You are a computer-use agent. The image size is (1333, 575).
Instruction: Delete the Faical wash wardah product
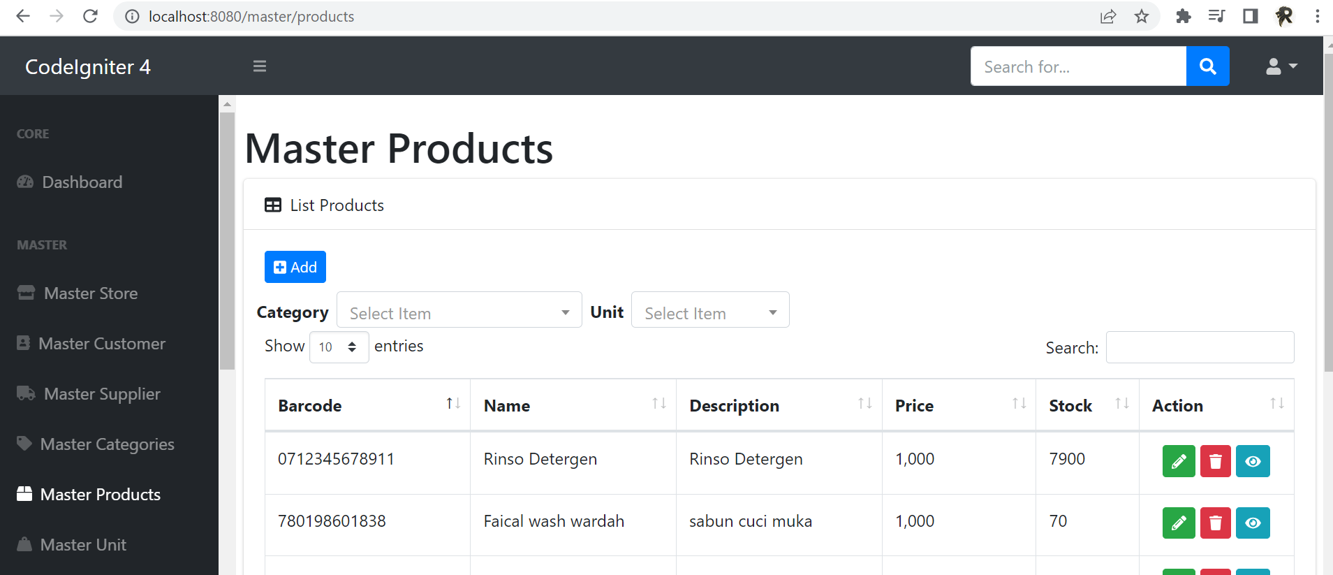[x=1216, y=523]
